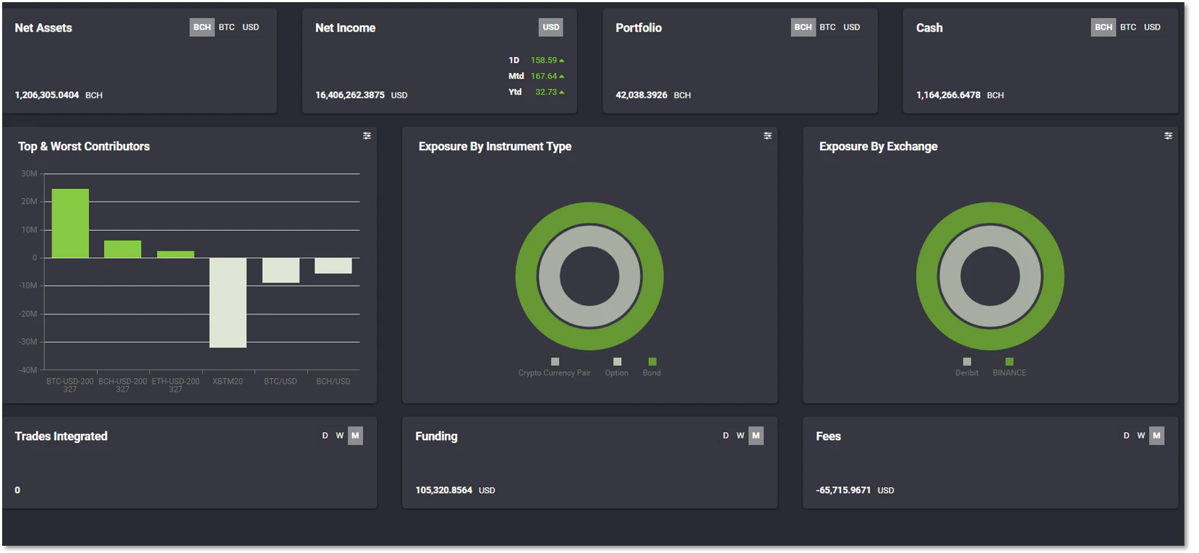Click Fees value -65,715.9671
The image size is (1199, 553).
pos(843,490)
